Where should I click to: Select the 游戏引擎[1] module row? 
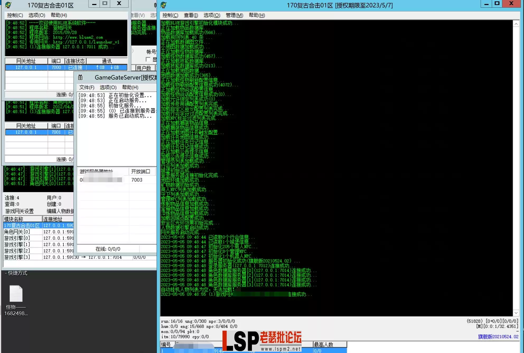[38, 245]
